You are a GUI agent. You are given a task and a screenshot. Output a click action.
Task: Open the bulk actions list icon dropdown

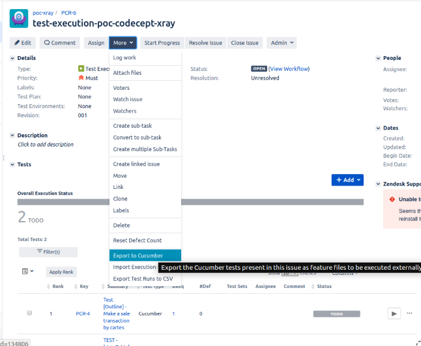(x=27, y=271)
